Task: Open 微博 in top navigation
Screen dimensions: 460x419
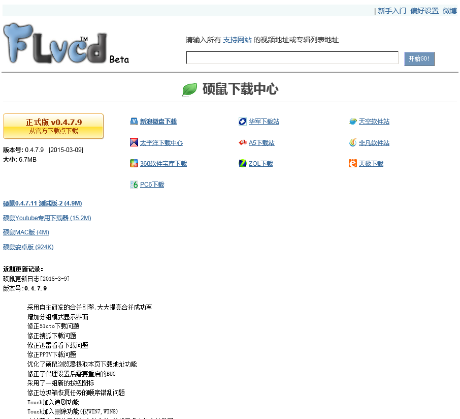Action: point(450,11)
